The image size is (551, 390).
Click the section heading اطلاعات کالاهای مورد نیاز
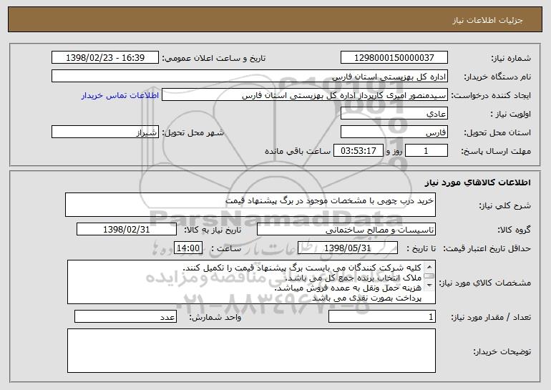pos(477,182)
